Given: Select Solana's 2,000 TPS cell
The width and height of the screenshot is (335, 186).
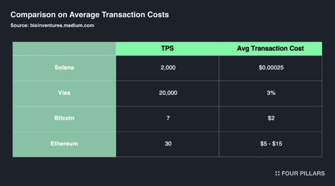Looking at the screenshot, I should pos(167,68).
